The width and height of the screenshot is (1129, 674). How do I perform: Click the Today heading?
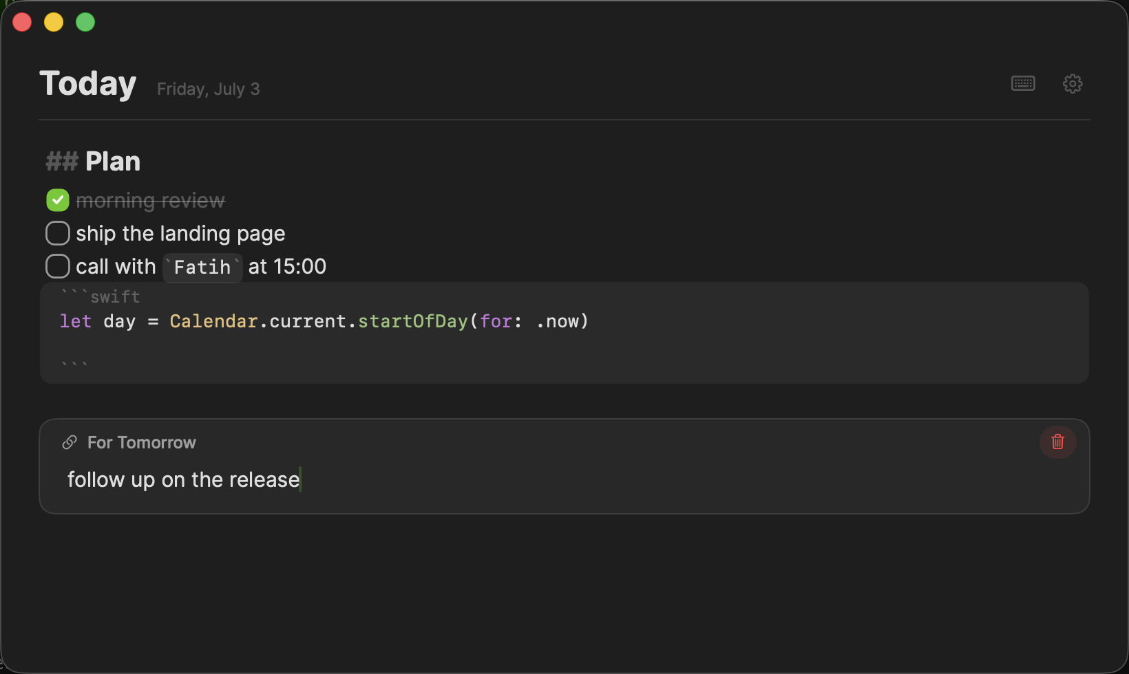(88, 84)
